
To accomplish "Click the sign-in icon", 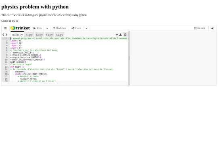I will (x=213, y=28).
